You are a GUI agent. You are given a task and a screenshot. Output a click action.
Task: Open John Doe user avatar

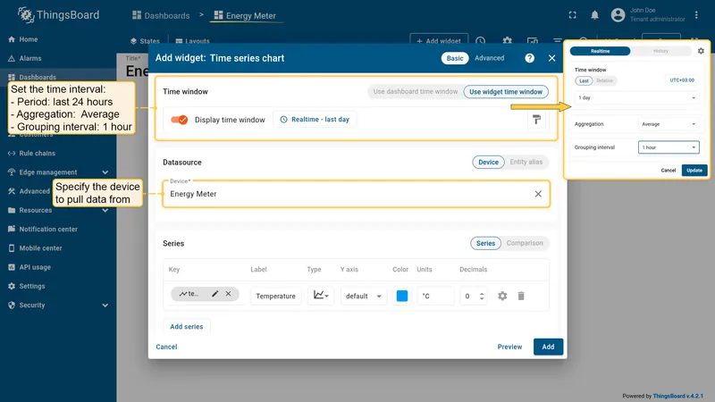pyautogui.click(x=618, y=15)
